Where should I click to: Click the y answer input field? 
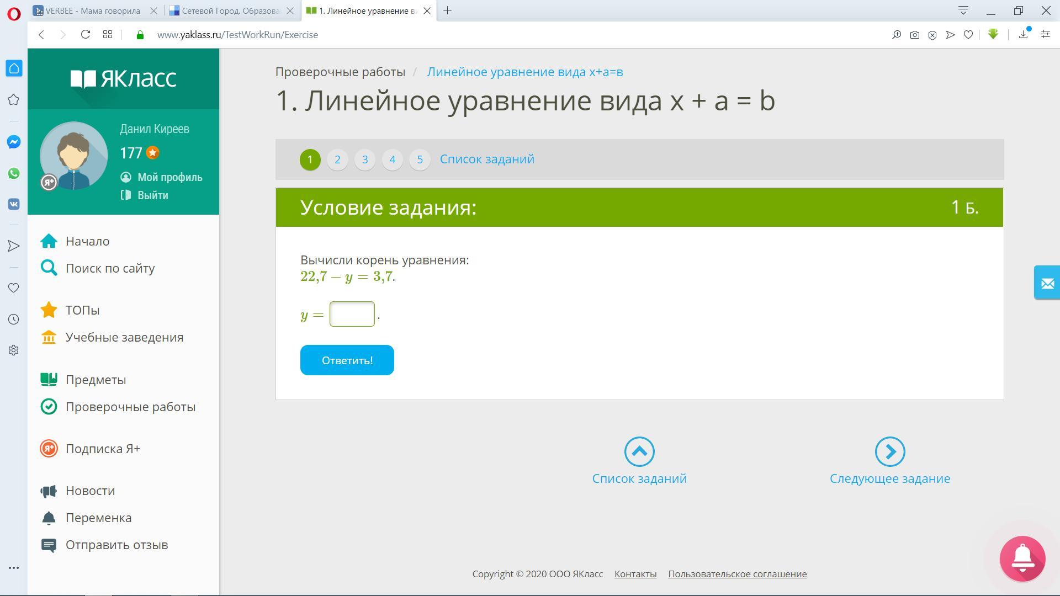[352, 314]
